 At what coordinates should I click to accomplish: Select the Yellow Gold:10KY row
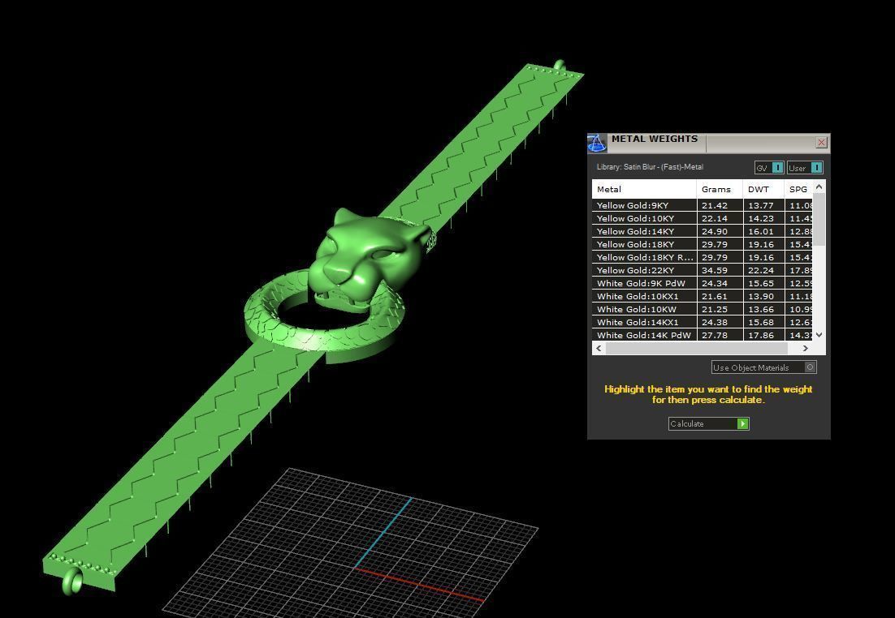pyautogui.click(x=702, y=218)
